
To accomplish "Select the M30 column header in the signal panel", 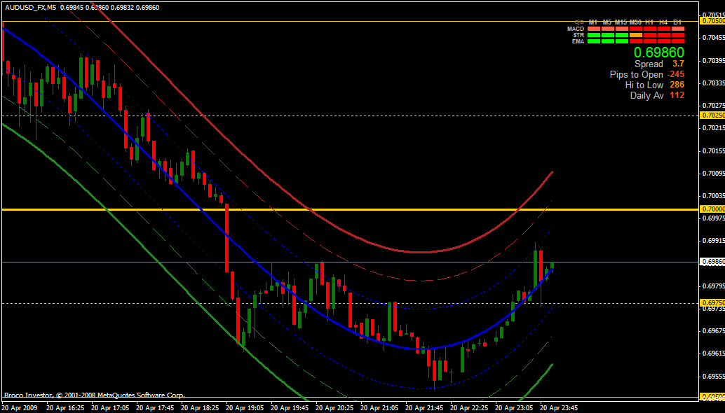I will point(636,22).
